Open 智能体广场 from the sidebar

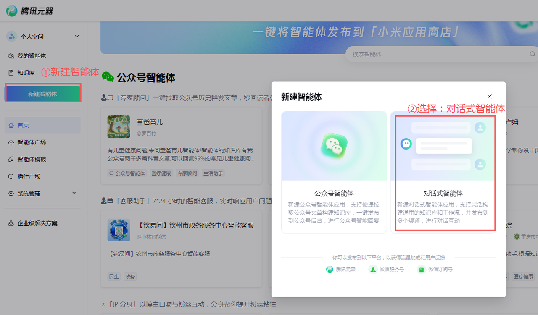tap(32, 142)
